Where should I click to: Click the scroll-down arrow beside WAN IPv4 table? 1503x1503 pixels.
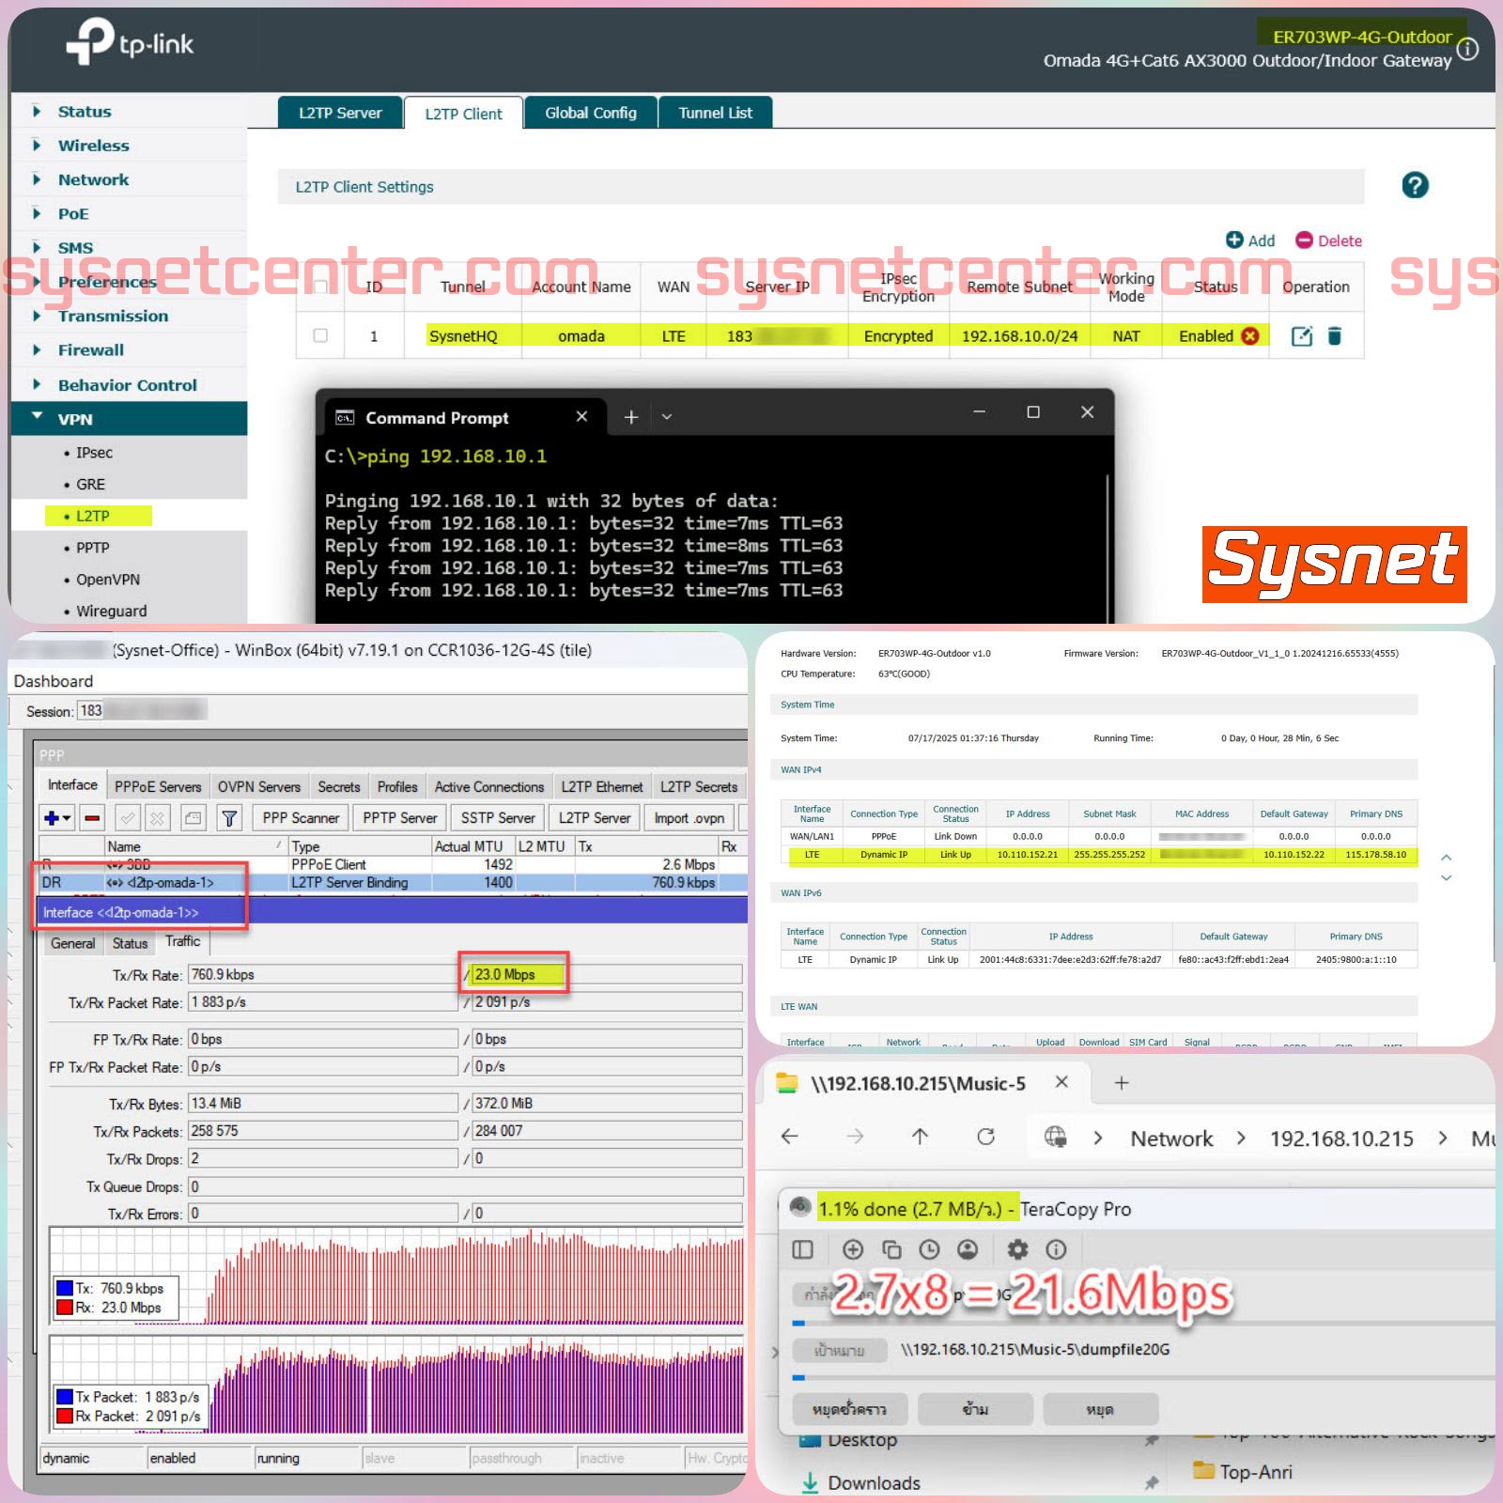[x=1447, y=877]
